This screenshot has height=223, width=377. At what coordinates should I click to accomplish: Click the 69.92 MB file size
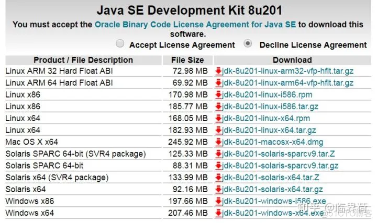pos(190,83)
